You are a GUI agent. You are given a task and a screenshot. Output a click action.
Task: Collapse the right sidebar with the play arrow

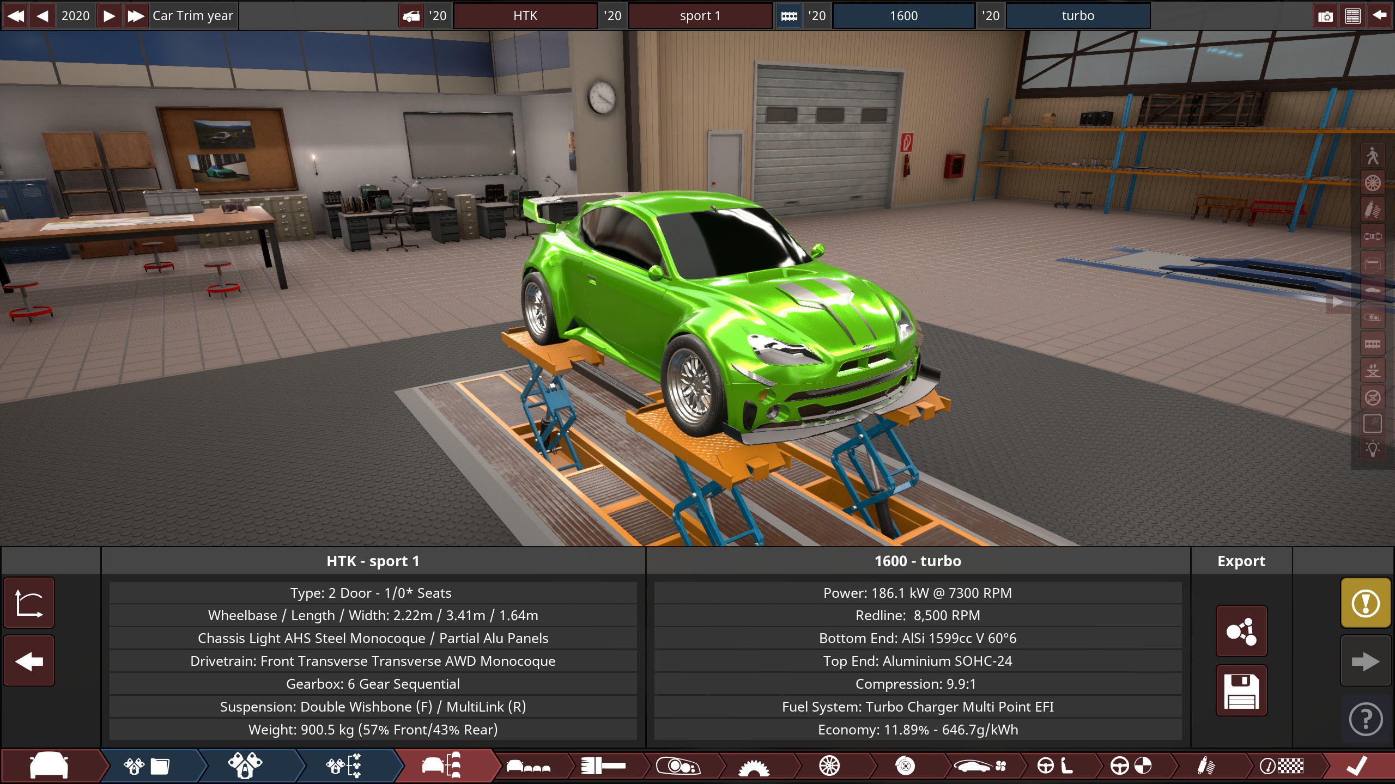[1338, 302]
